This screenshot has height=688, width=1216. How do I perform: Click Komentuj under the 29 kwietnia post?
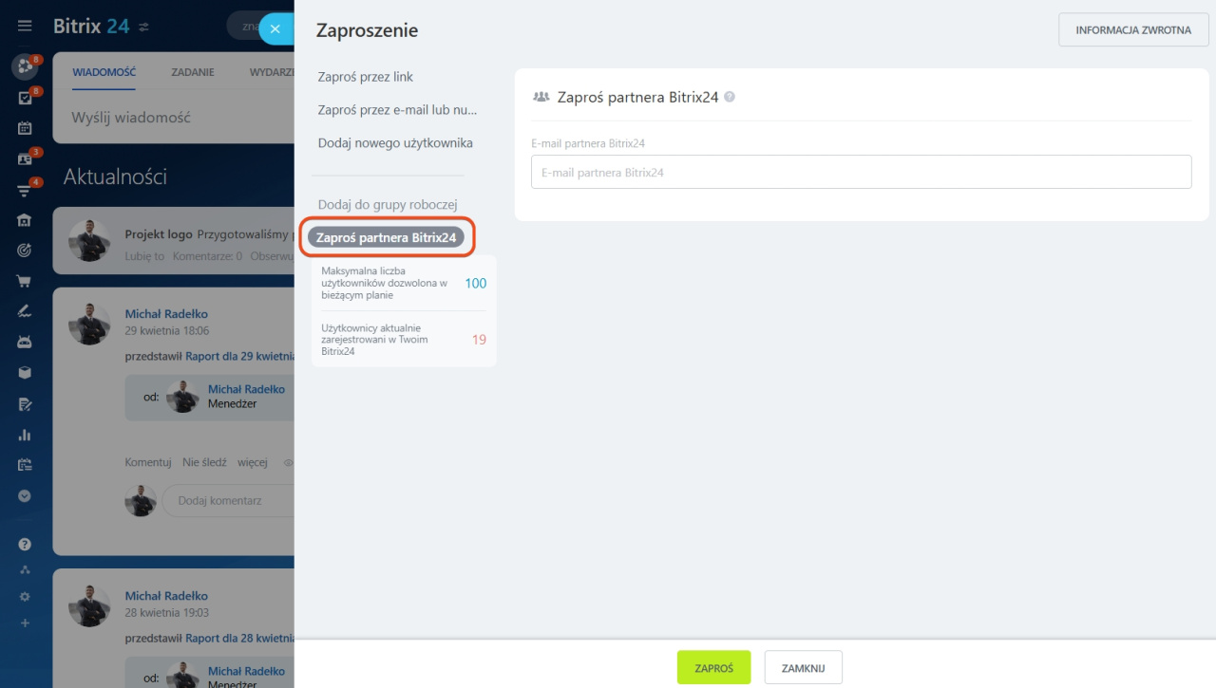click(147, 462)
